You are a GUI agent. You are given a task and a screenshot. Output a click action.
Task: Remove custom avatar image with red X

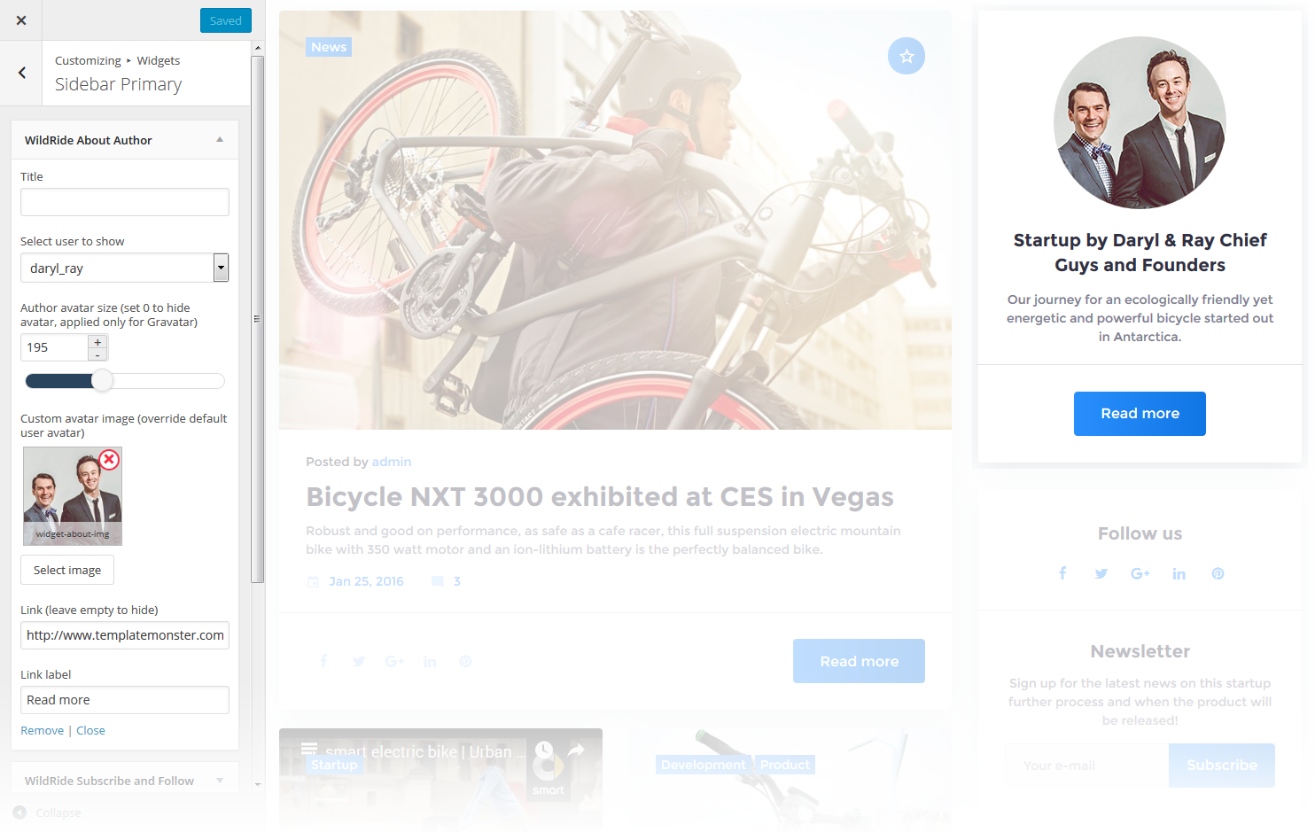(109, 459)
